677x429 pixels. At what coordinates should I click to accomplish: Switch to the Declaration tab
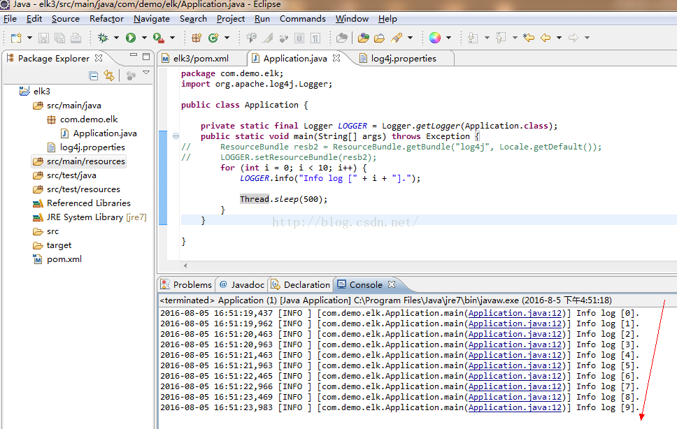301,284
